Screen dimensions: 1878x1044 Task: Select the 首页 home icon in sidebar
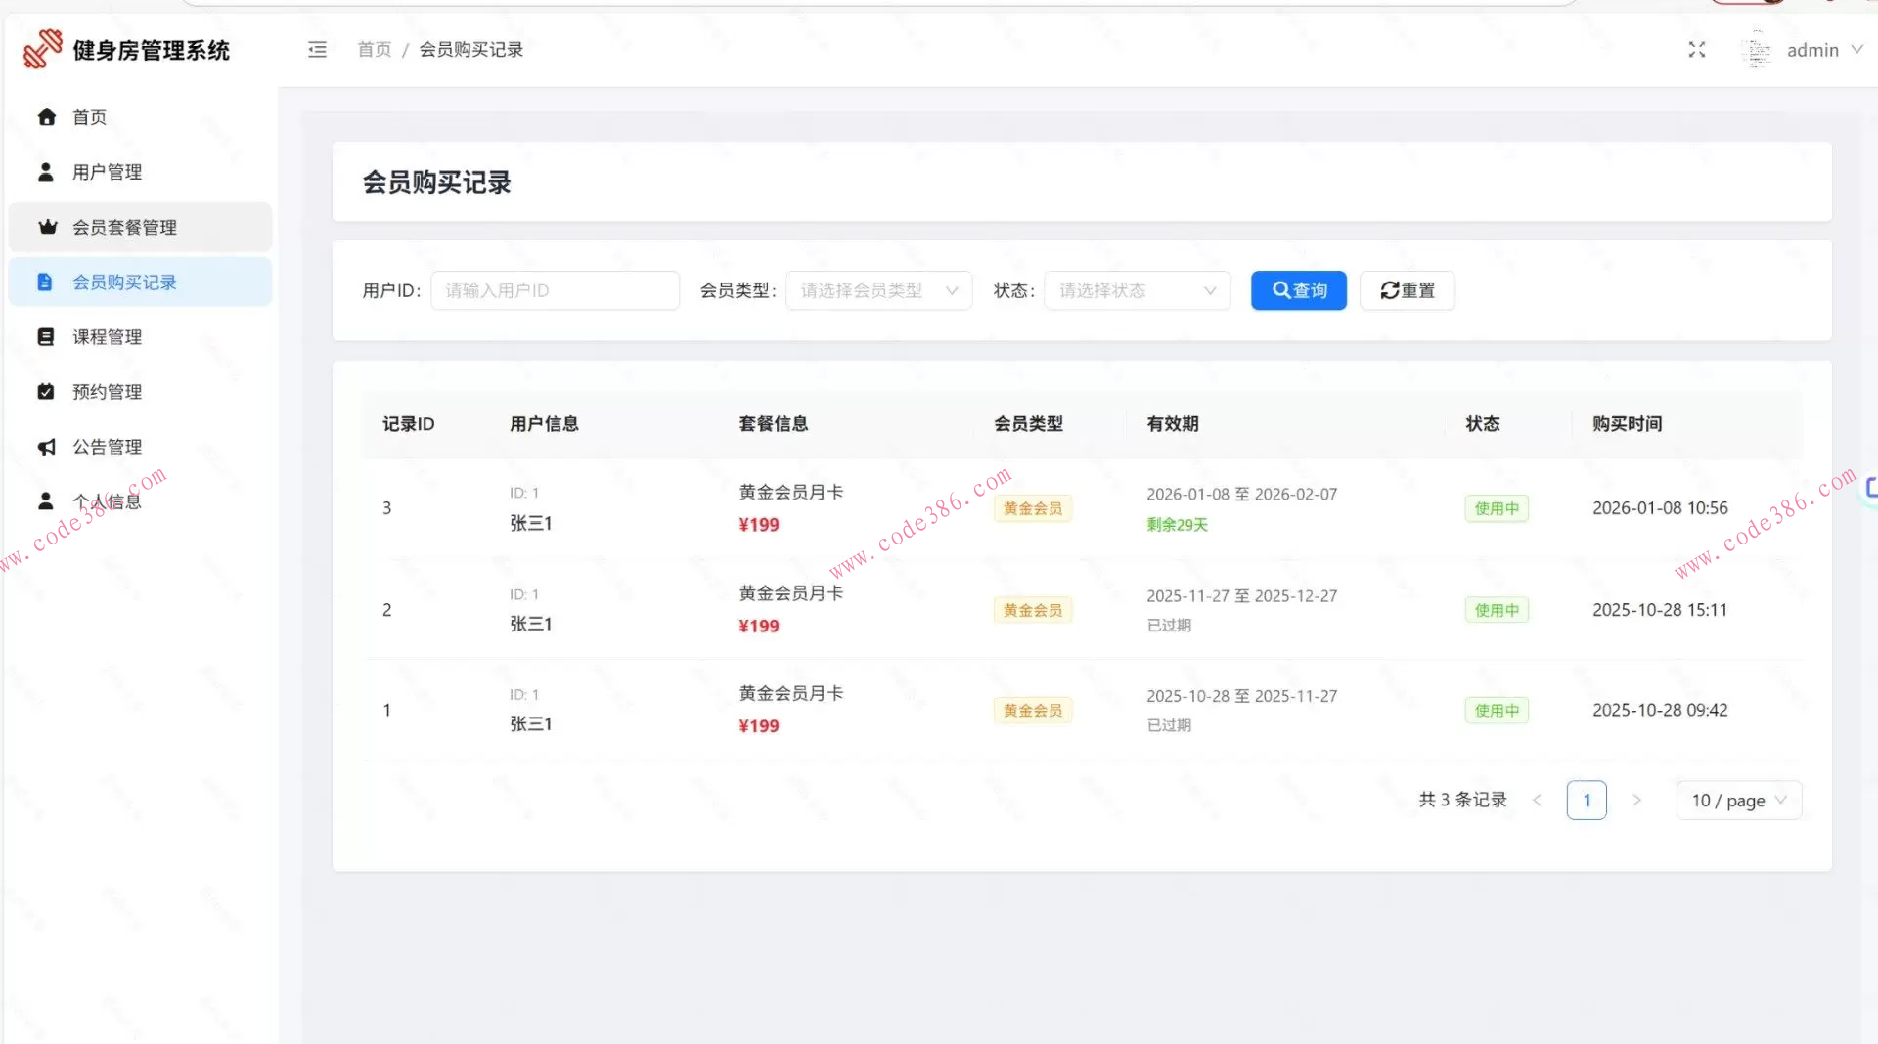(x=46, y=116)
